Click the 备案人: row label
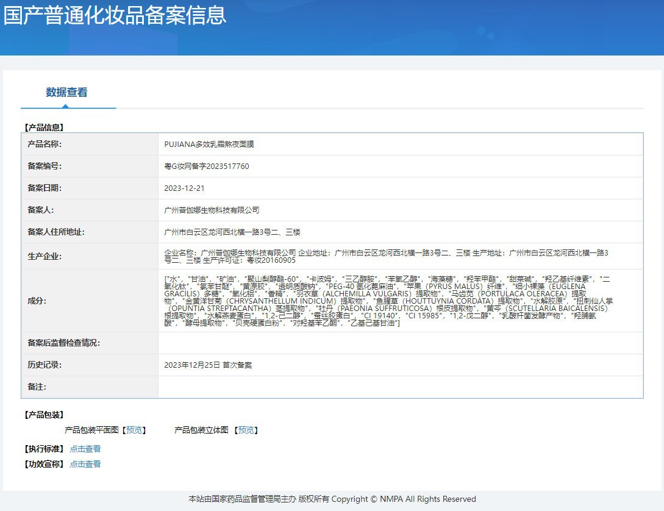Image resolution: width=664 pixels, height=511 pixels. tap(41, 210)
